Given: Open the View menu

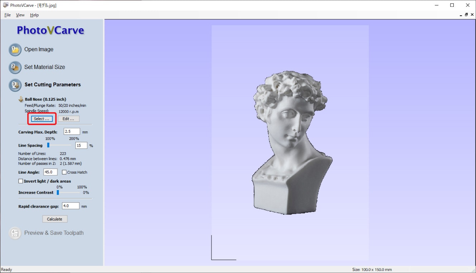Looking at the screenshot, I should (20, 15).
